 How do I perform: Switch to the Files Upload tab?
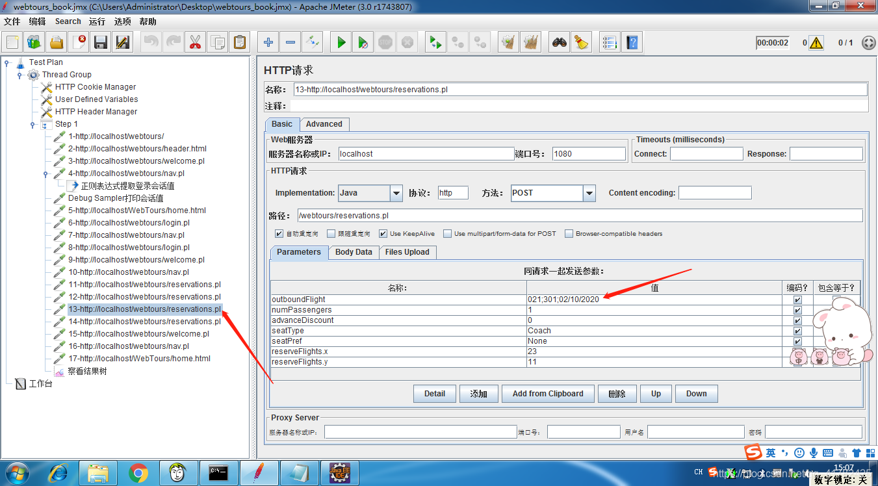407,252
